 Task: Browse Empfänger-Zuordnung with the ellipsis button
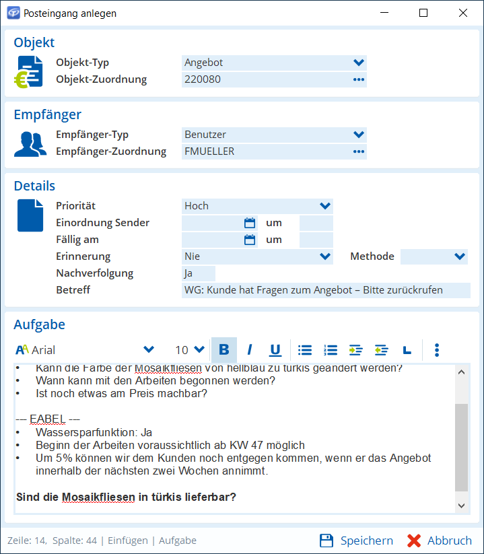pos(358,151)
